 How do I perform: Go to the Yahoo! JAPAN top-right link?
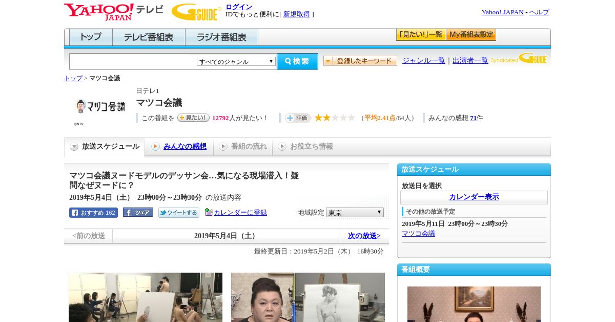pos(502,12)
